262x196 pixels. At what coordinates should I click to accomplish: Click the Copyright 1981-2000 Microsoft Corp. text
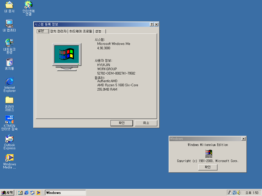pos(208,161)
